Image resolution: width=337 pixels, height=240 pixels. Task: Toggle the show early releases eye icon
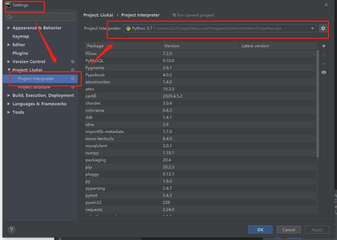[324, 73]
